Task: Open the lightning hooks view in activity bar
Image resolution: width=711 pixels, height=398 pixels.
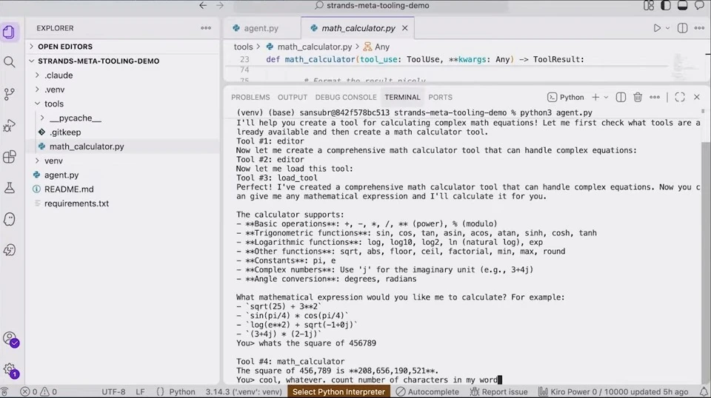Action: pos(9,250)
